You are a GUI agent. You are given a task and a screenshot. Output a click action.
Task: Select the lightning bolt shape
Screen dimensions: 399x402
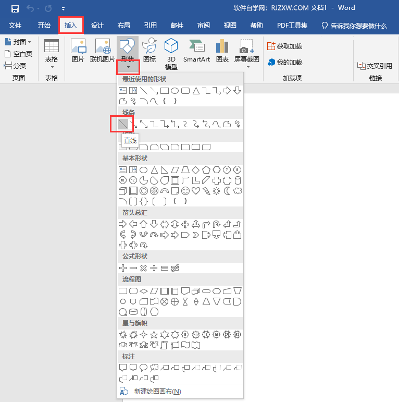(206, 191)
